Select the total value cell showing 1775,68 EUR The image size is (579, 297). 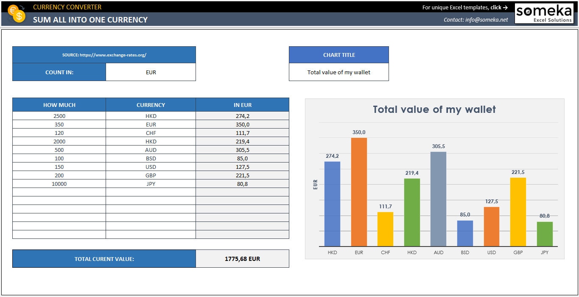(x=242, y=258)
